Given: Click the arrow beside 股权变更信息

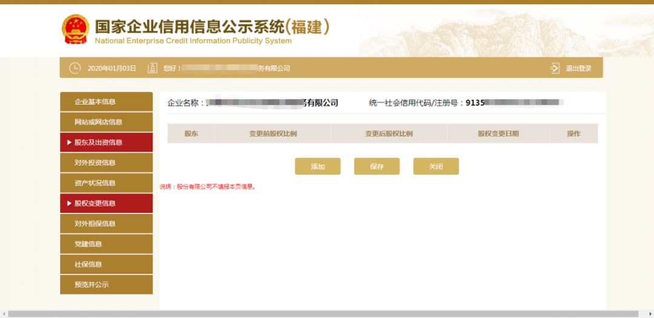Looking at the screenshot, I should [x=69, y=204].
